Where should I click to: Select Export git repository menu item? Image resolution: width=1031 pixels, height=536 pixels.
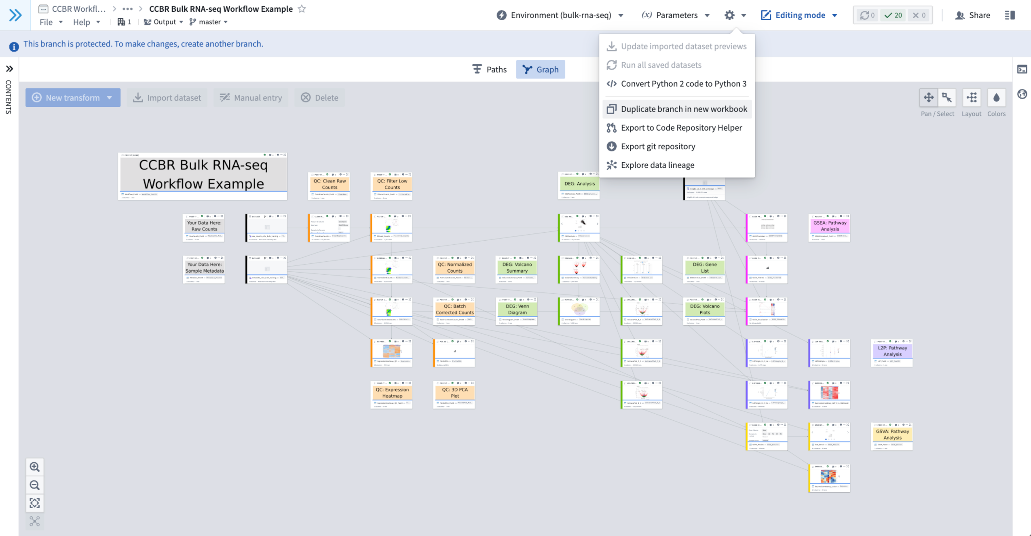pyautogui.click(x=658, y=146)
